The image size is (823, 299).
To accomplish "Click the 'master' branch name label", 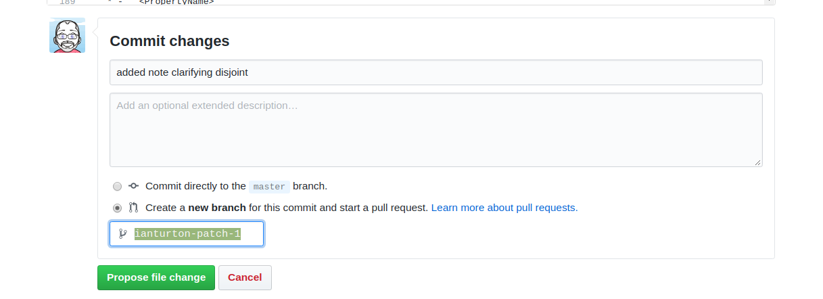I will tap(269, 187).
